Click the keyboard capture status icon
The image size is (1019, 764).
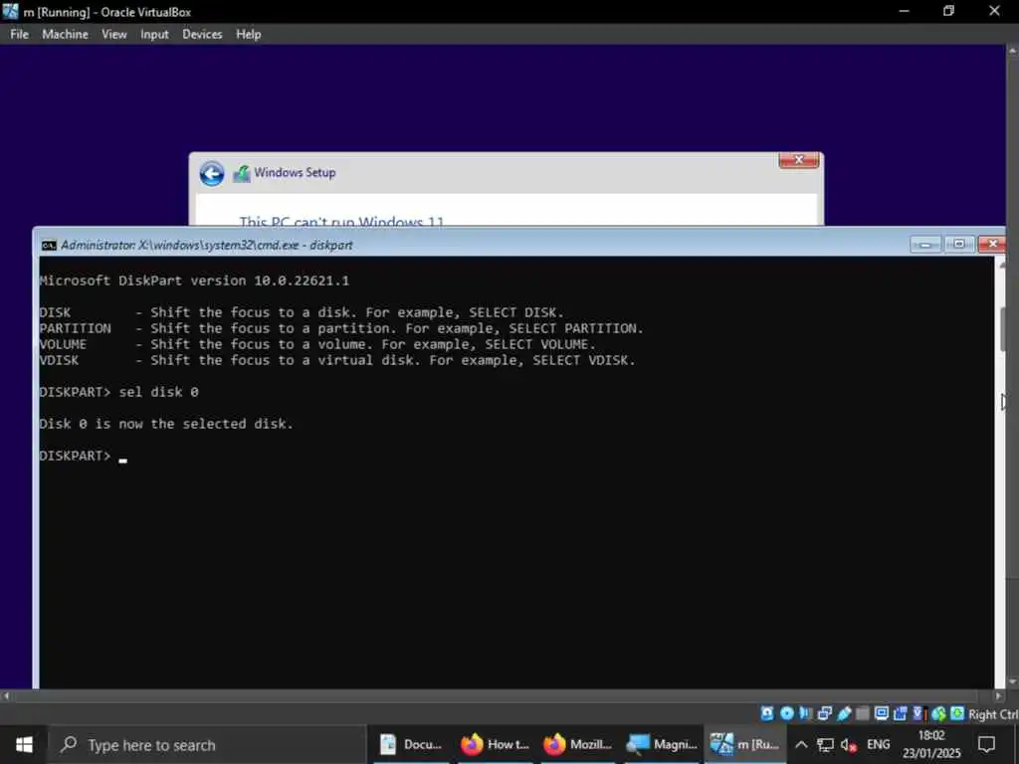click(x=957, y=713)
